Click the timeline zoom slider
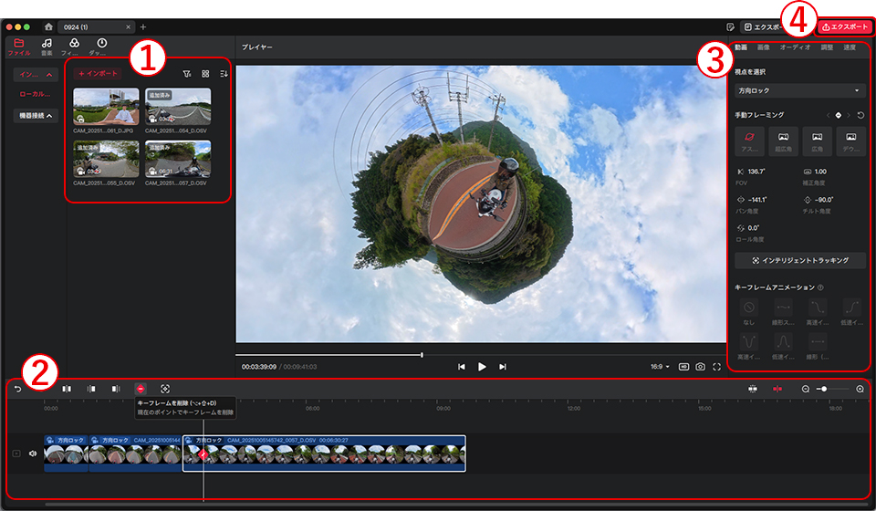Viewport: 876px width, 511px height. pyautogui.click(x=824, y=389)
